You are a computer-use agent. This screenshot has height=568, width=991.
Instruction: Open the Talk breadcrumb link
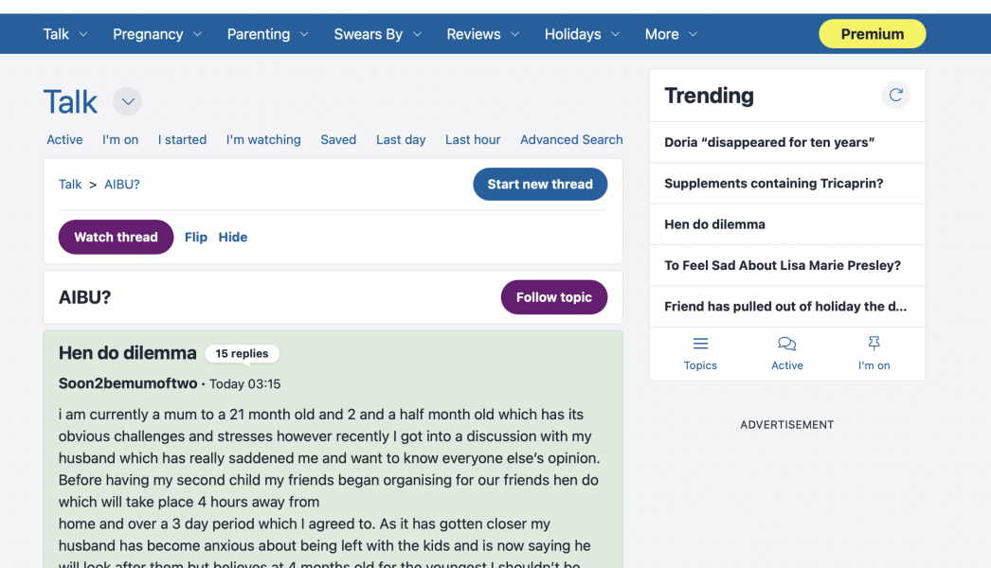[x=69, y=184]
